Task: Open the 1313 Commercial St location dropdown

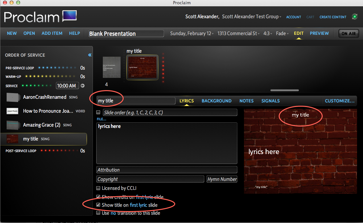Action: pos(238,33)
